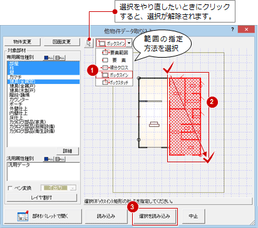Open 部材パレットで開く with calendar icon
The height and width of the screenshot is (228, 258).
pos(43,216)
